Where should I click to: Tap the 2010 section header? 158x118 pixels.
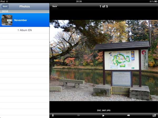[x=24, y=12]
